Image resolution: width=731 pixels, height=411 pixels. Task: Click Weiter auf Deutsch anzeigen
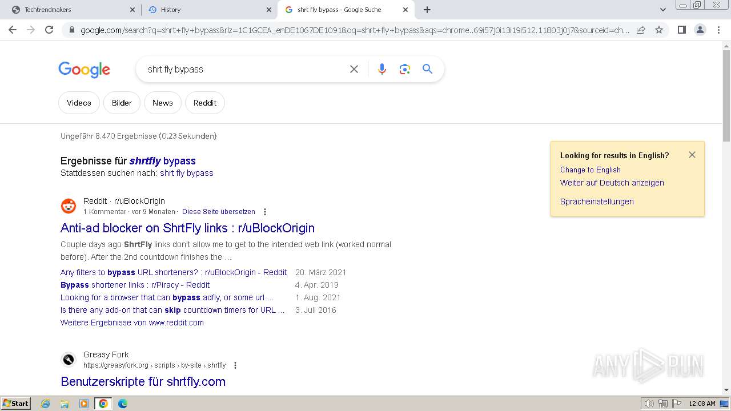[x=612, y=183]
